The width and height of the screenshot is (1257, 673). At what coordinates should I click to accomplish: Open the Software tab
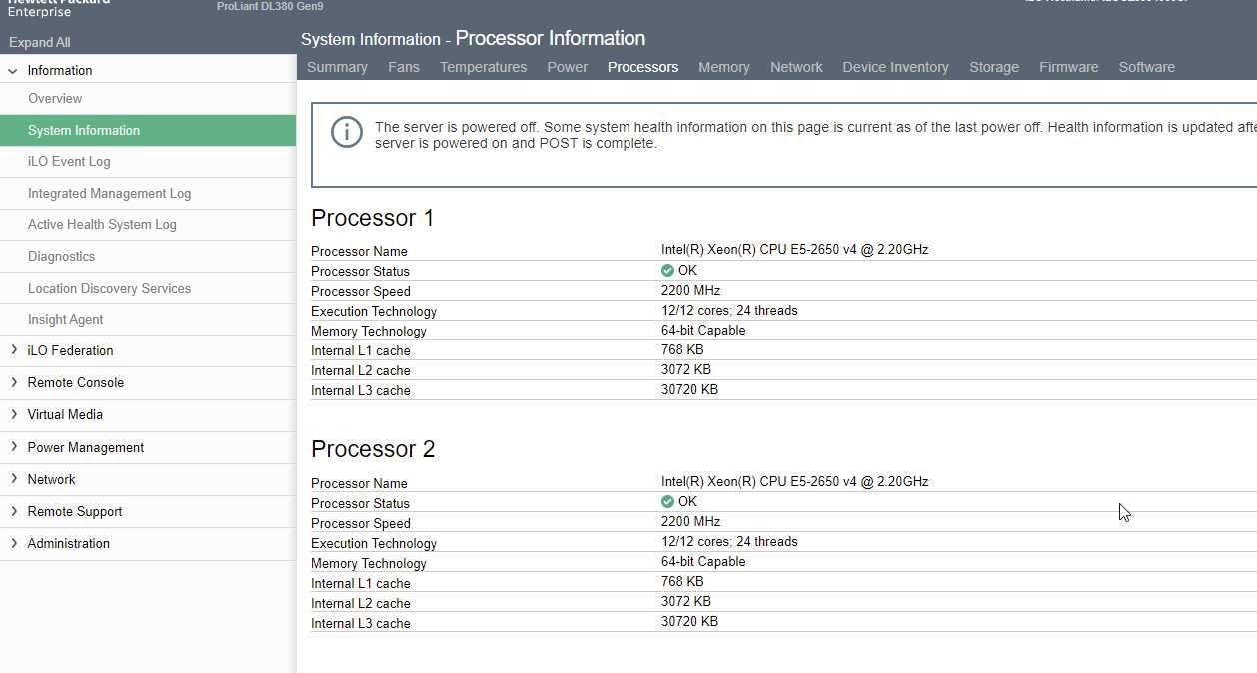click(x=1146, y=67)
